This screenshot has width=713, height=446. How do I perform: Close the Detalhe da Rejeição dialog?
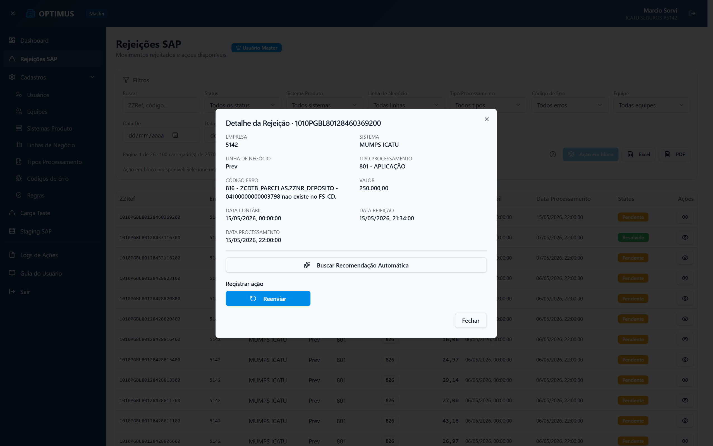486,119
